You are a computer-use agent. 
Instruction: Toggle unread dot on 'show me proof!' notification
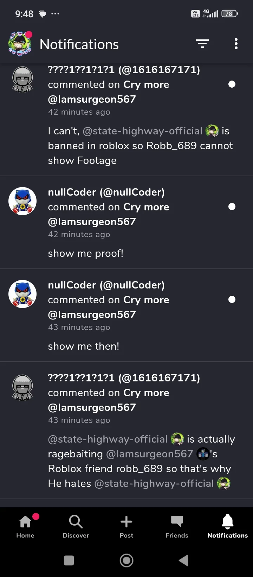coord(232,207)
